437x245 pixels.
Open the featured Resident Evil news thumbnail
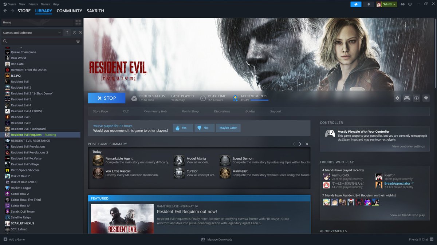(122, 218)
